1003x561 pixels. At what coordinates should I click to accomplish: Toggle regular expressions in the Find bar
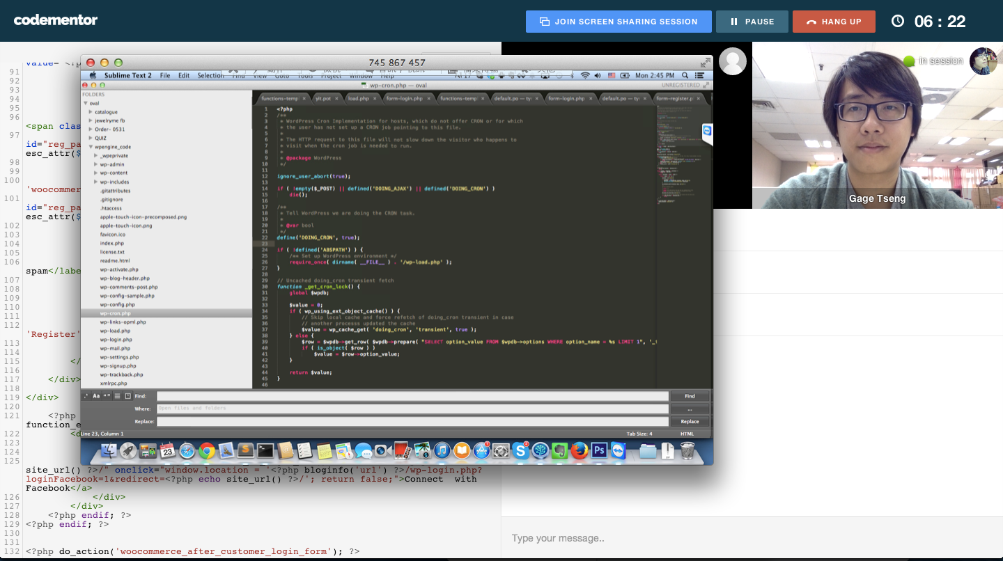coord(87,396)
